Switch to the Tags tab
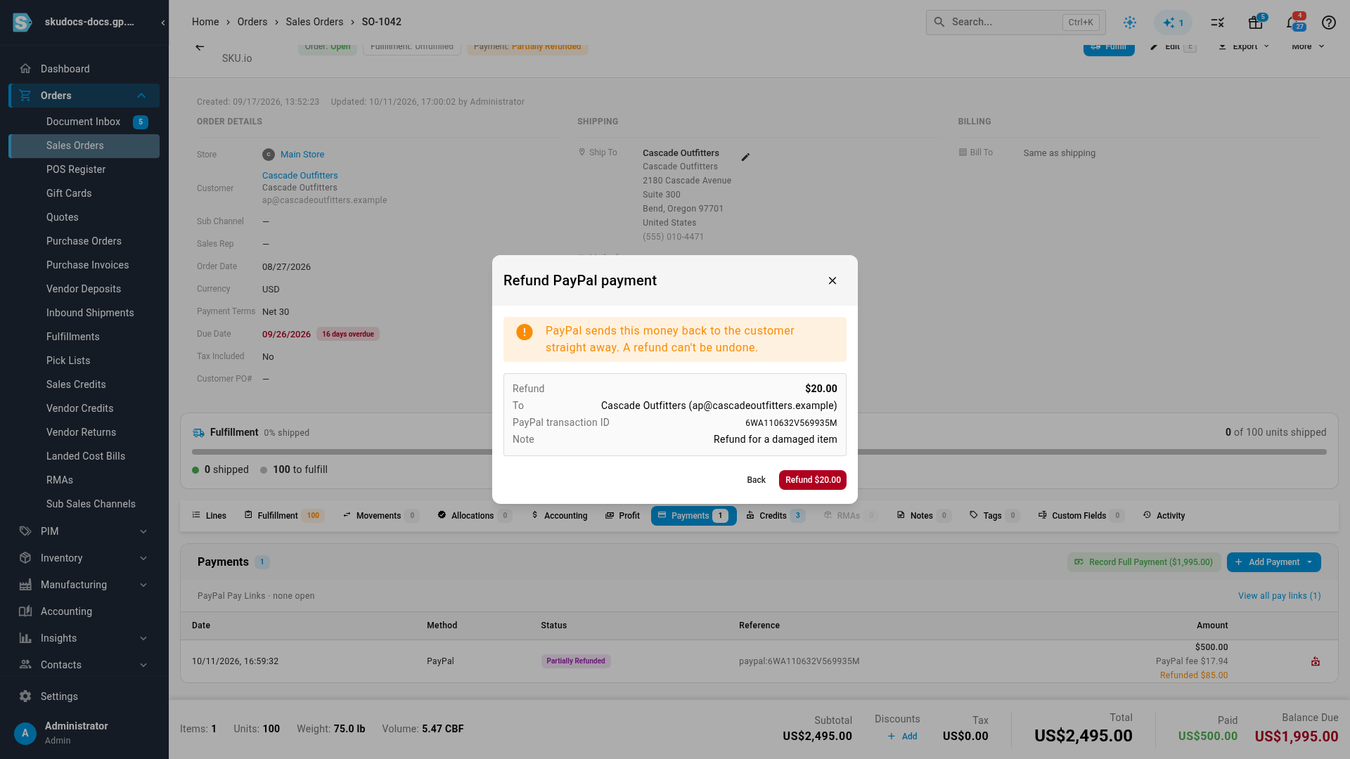Screen dimensions: 1350x759 tap(994, 516)
